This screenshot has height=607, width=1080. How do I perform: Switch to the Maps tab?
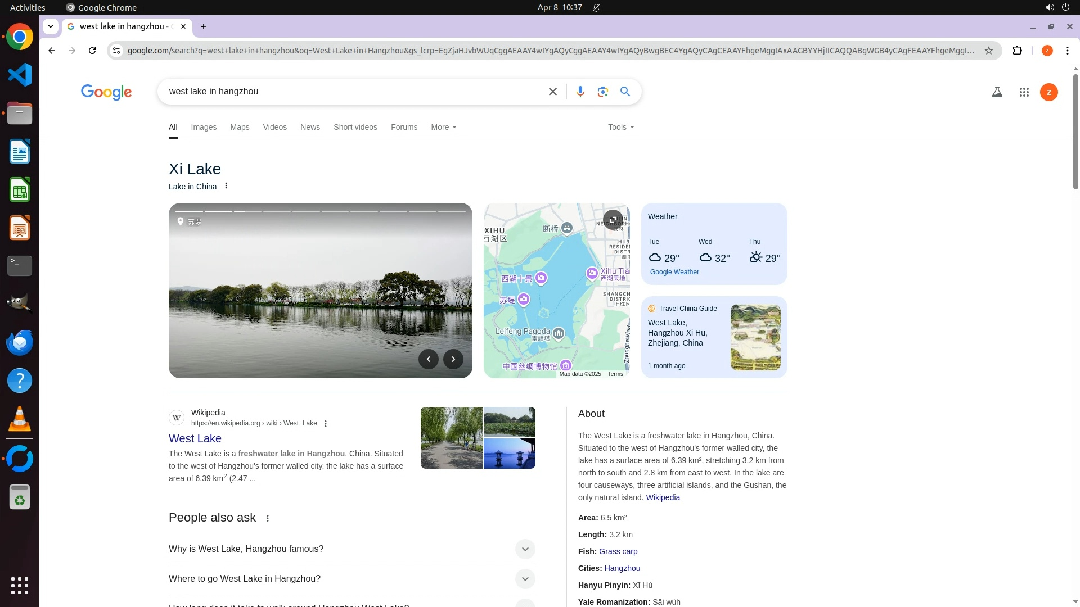click(x=240, y=127)
